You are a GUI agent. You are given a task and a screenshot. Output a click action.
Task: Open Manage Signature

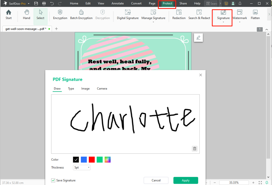coord(153,15)
